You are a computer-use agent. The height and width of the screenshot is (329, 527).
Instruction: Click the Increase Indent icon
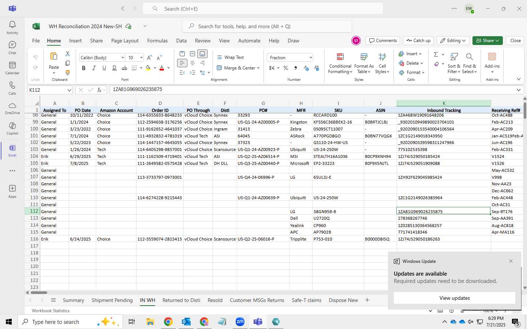click(192, 73)
